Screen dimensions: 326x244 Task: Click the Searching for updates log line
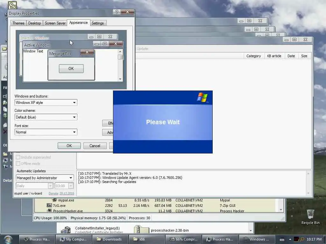coord(107,182)
